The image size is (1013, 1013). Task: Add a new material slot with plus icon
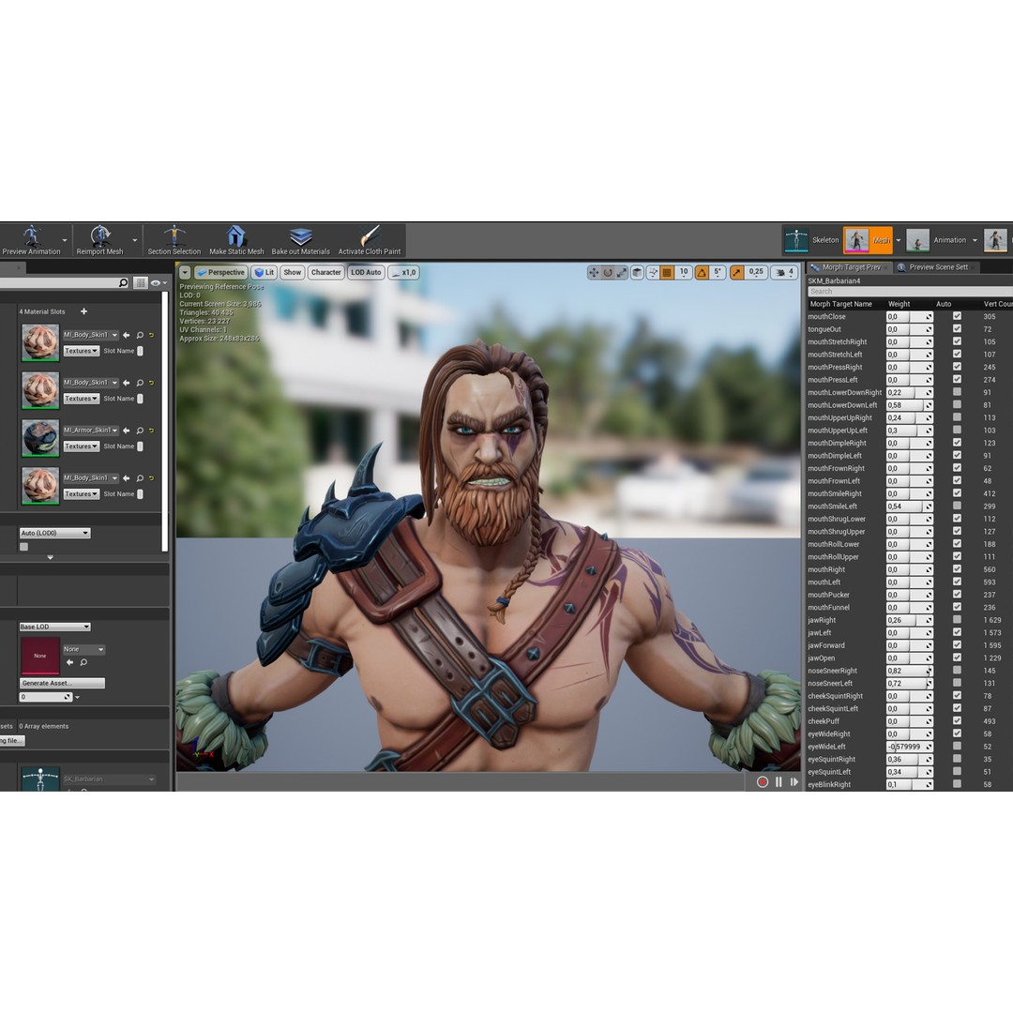click(84, 311)
